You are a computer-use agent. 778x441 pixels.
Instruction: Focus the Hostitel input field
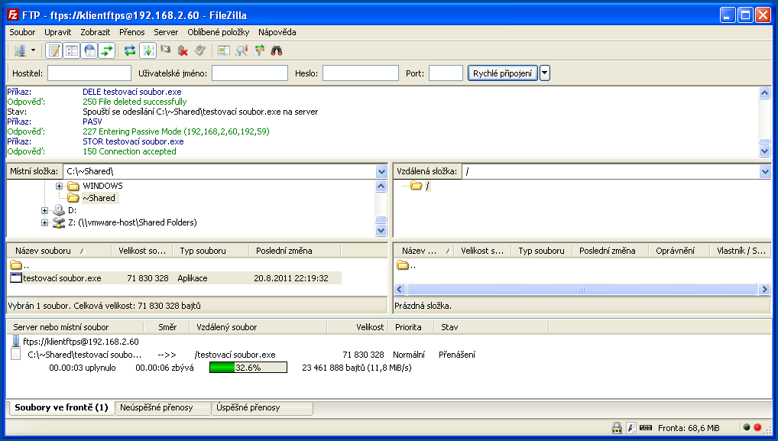pos(89,73)
